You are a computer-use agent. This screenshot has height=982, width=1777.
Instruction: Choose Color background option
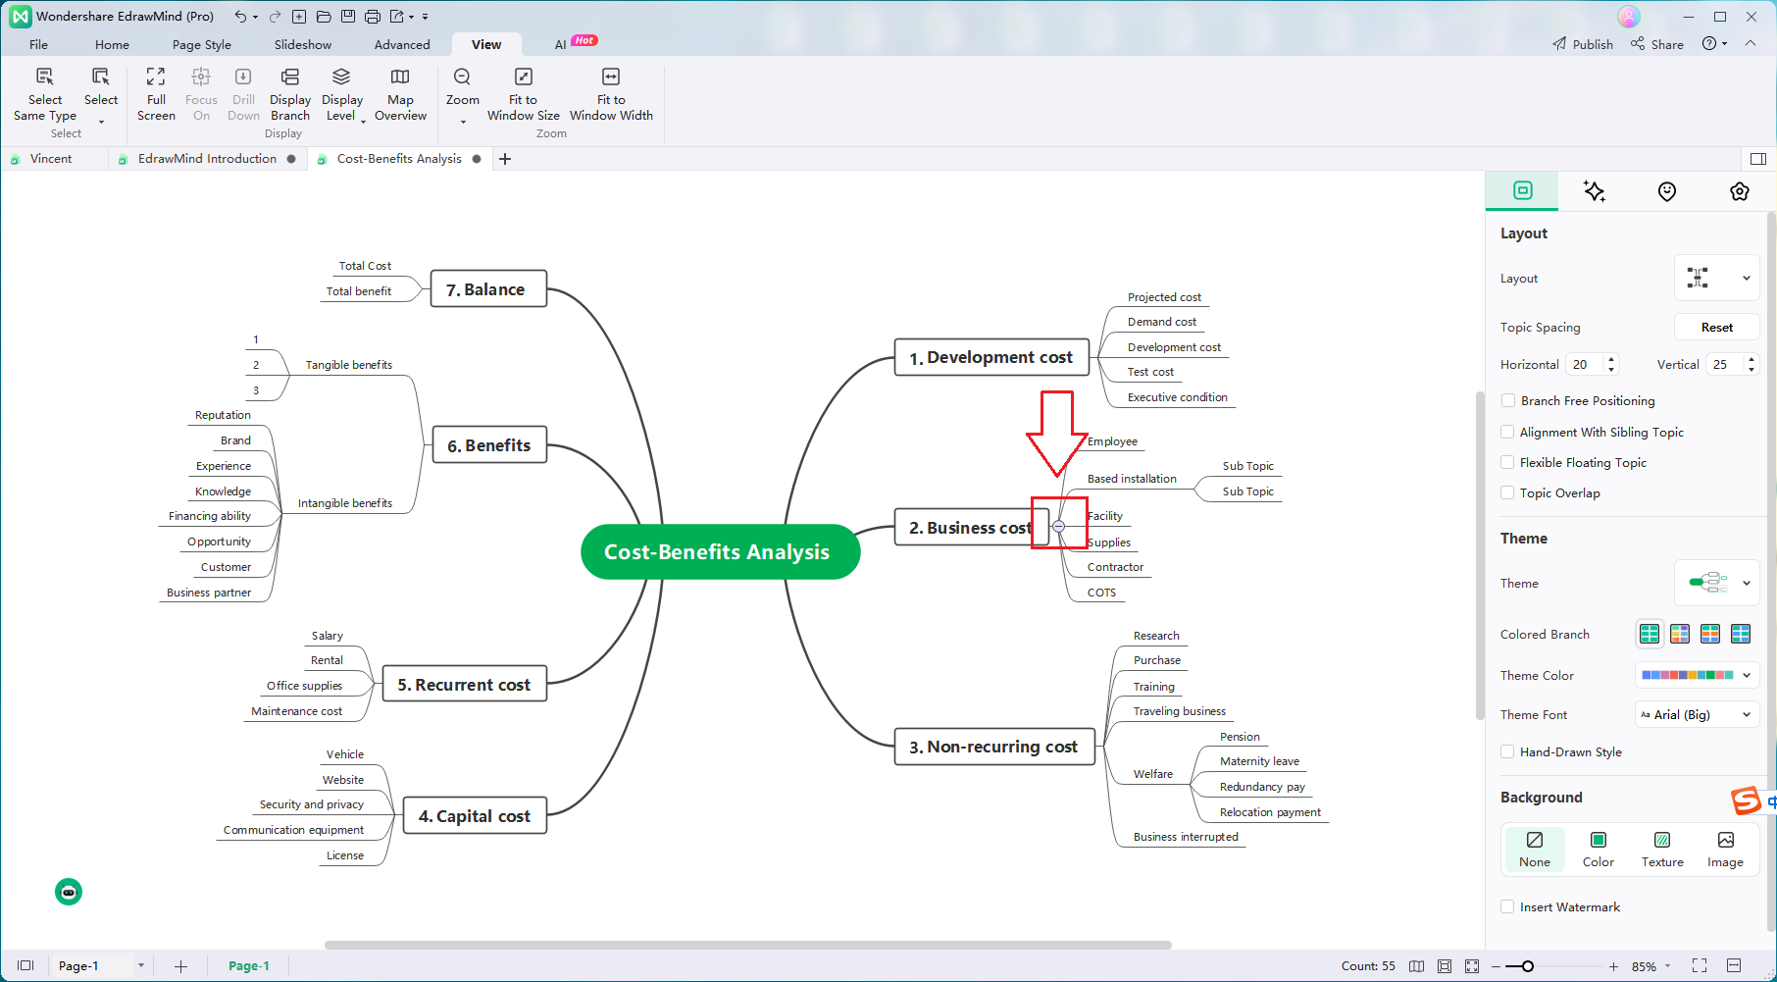[1599, 849]
